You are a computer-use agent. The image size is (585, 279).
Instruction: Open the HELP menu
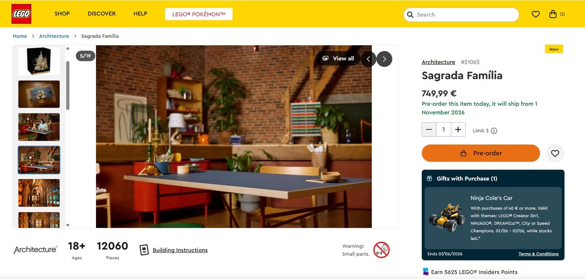(140, 14)
